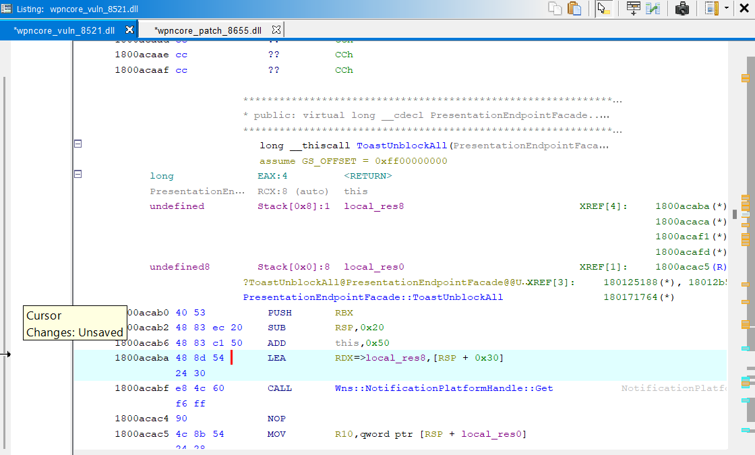
Task: Collapse the ToastUnblockAll function signature
Action: tap(78, 144)
